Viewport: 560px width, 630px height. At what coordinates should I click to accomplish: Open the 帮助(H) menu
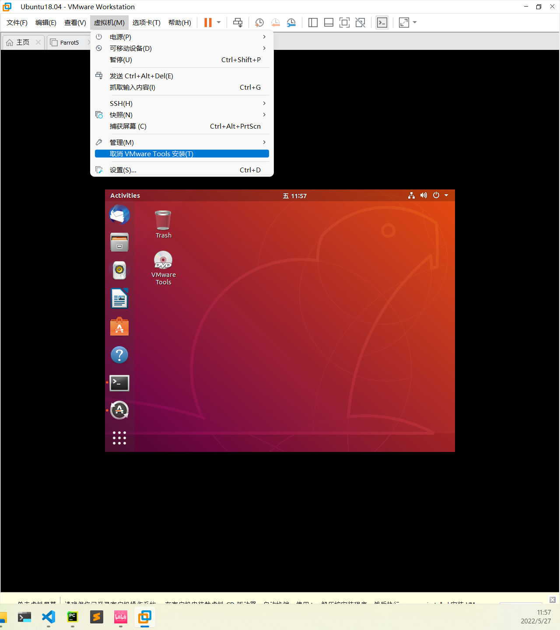coord(180,22)
